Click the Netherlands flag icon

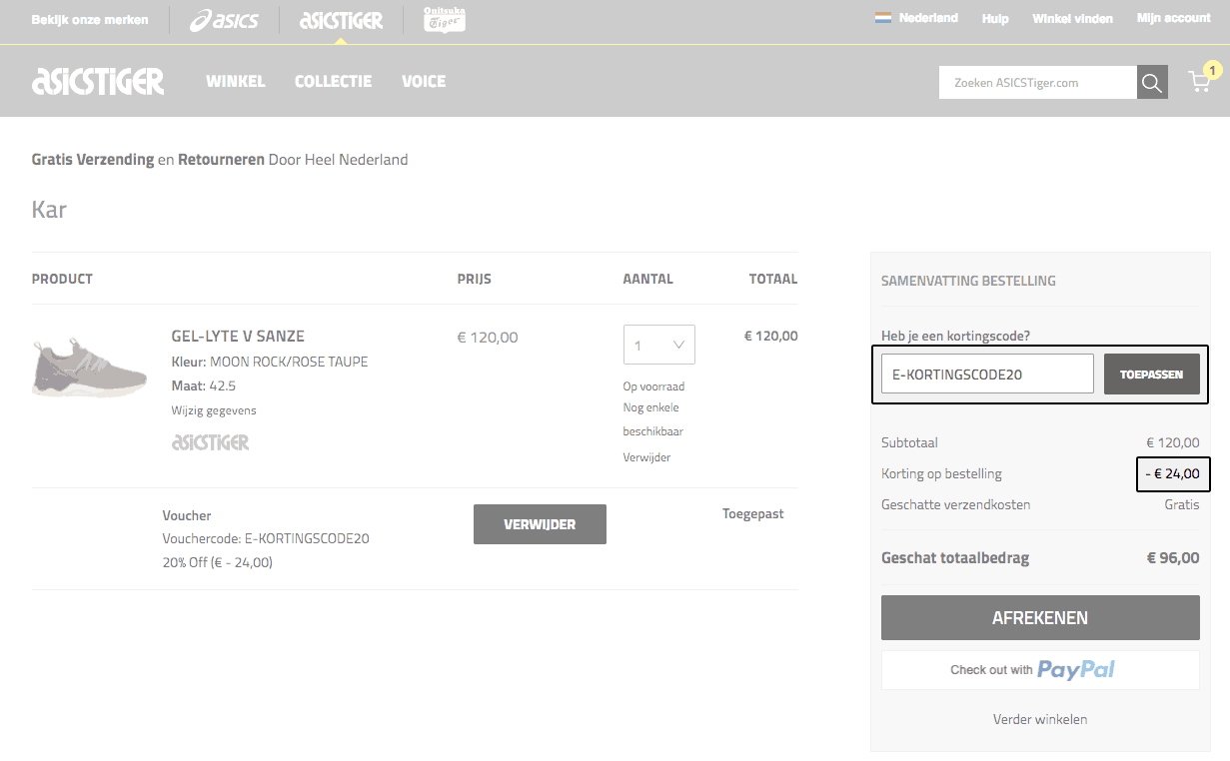[x=883, y=18]
